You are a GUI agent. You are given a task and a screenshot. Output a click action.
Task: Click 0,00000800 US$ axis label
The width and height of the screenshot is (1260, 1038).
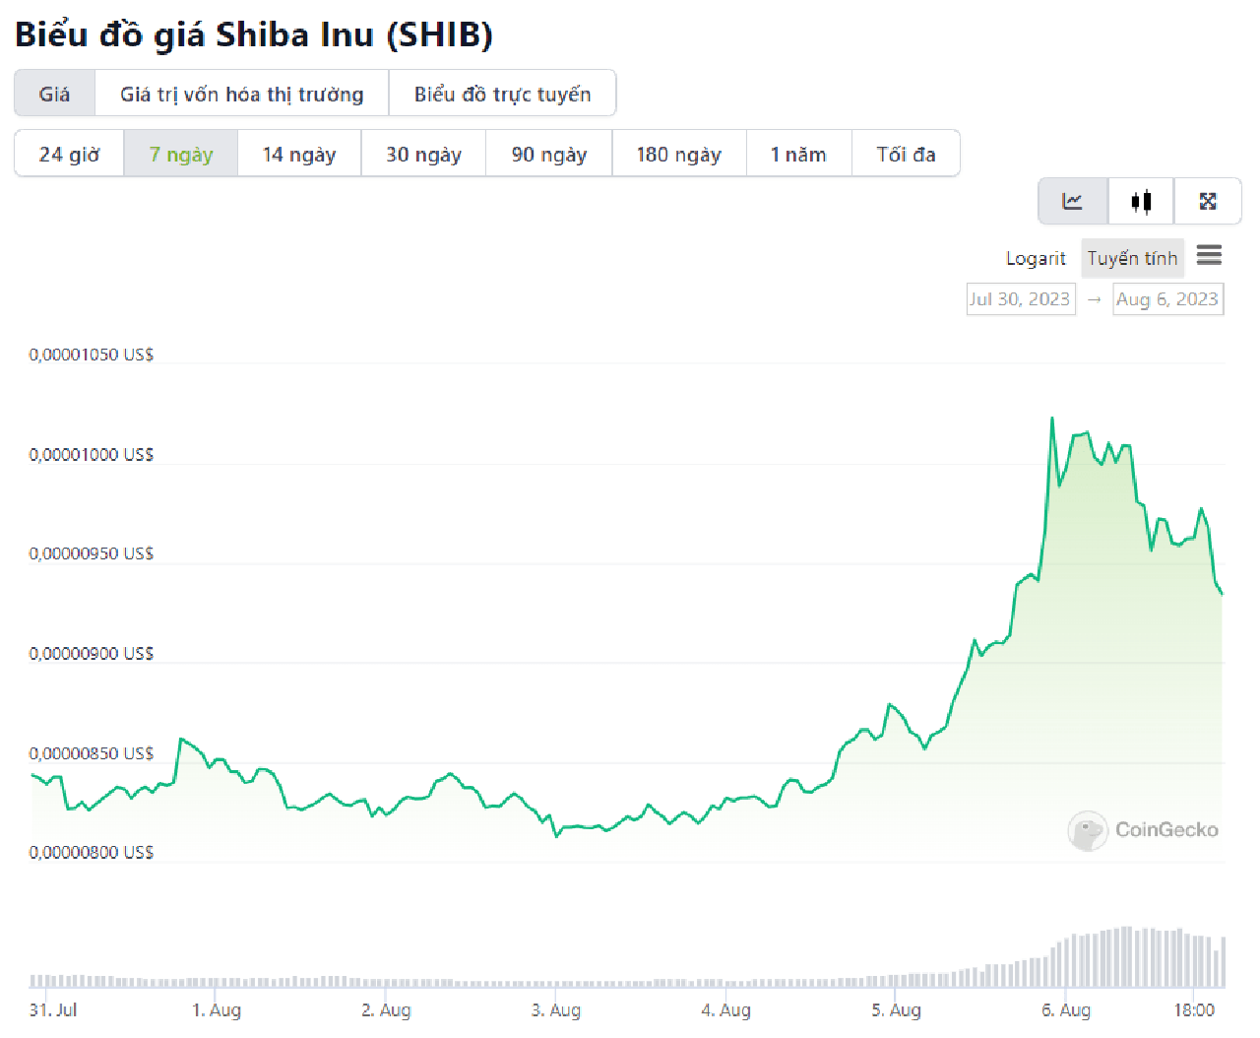point(92,852)
